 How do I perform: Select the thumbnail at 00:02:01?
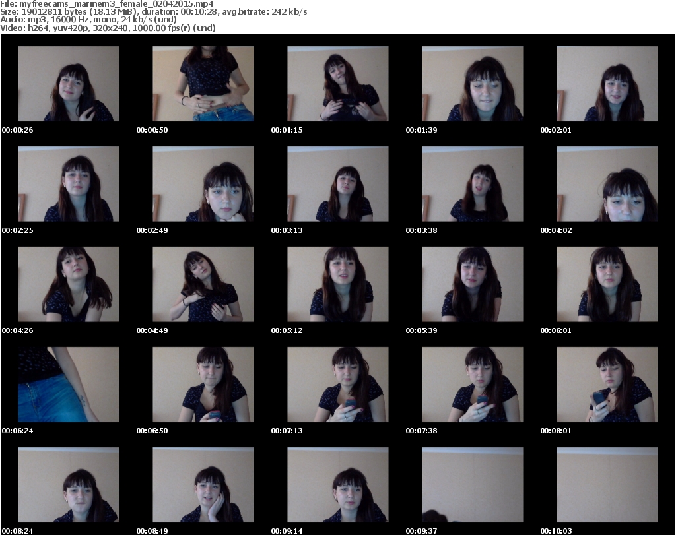(x=607, y=84)
